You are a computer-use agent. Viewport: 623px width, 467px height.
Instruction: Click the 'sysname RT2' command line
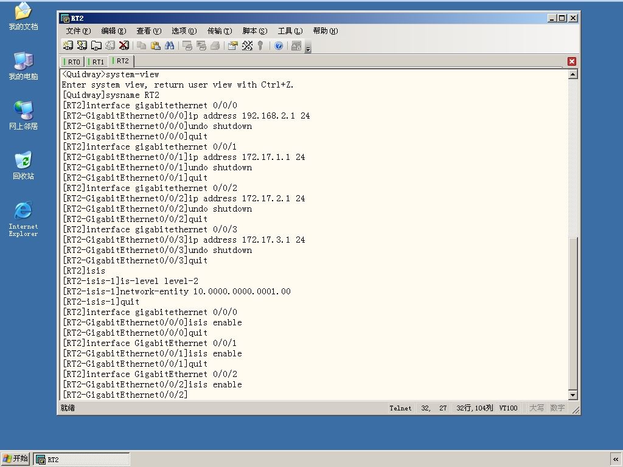111,95
